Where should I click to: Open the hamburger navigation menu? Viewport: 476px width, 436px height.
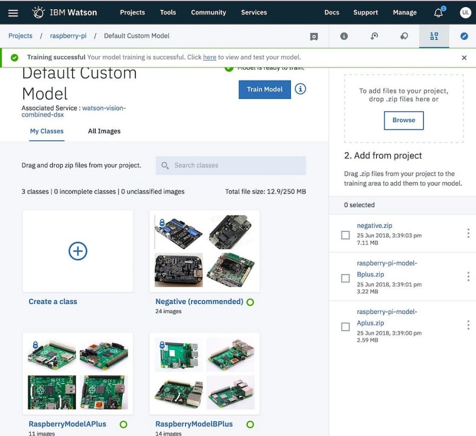pyautogui.click(x=13, y=13)
